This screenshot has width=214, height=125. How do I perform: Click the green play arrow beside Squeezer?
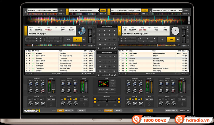(x=33, y=58)
